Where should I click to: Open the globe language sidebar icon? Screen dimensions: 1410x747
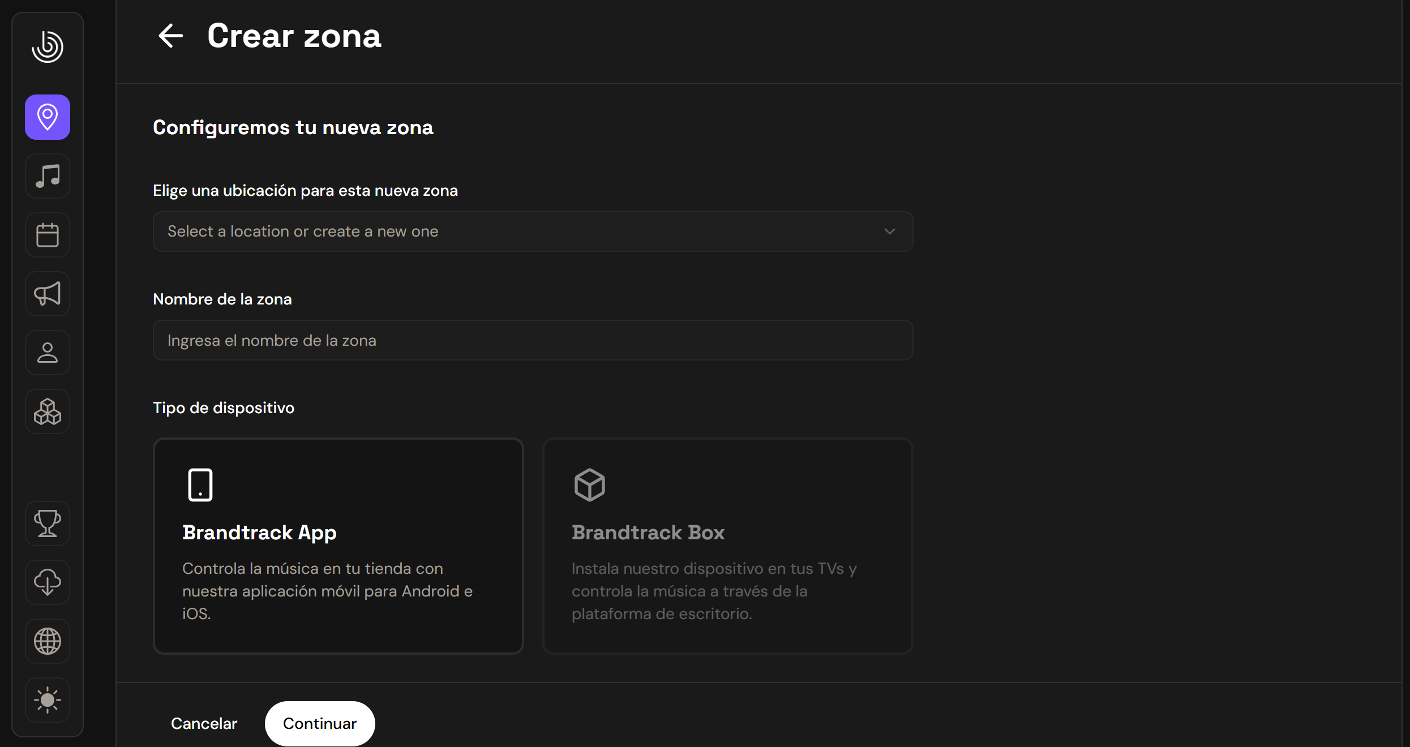(48, 641)
